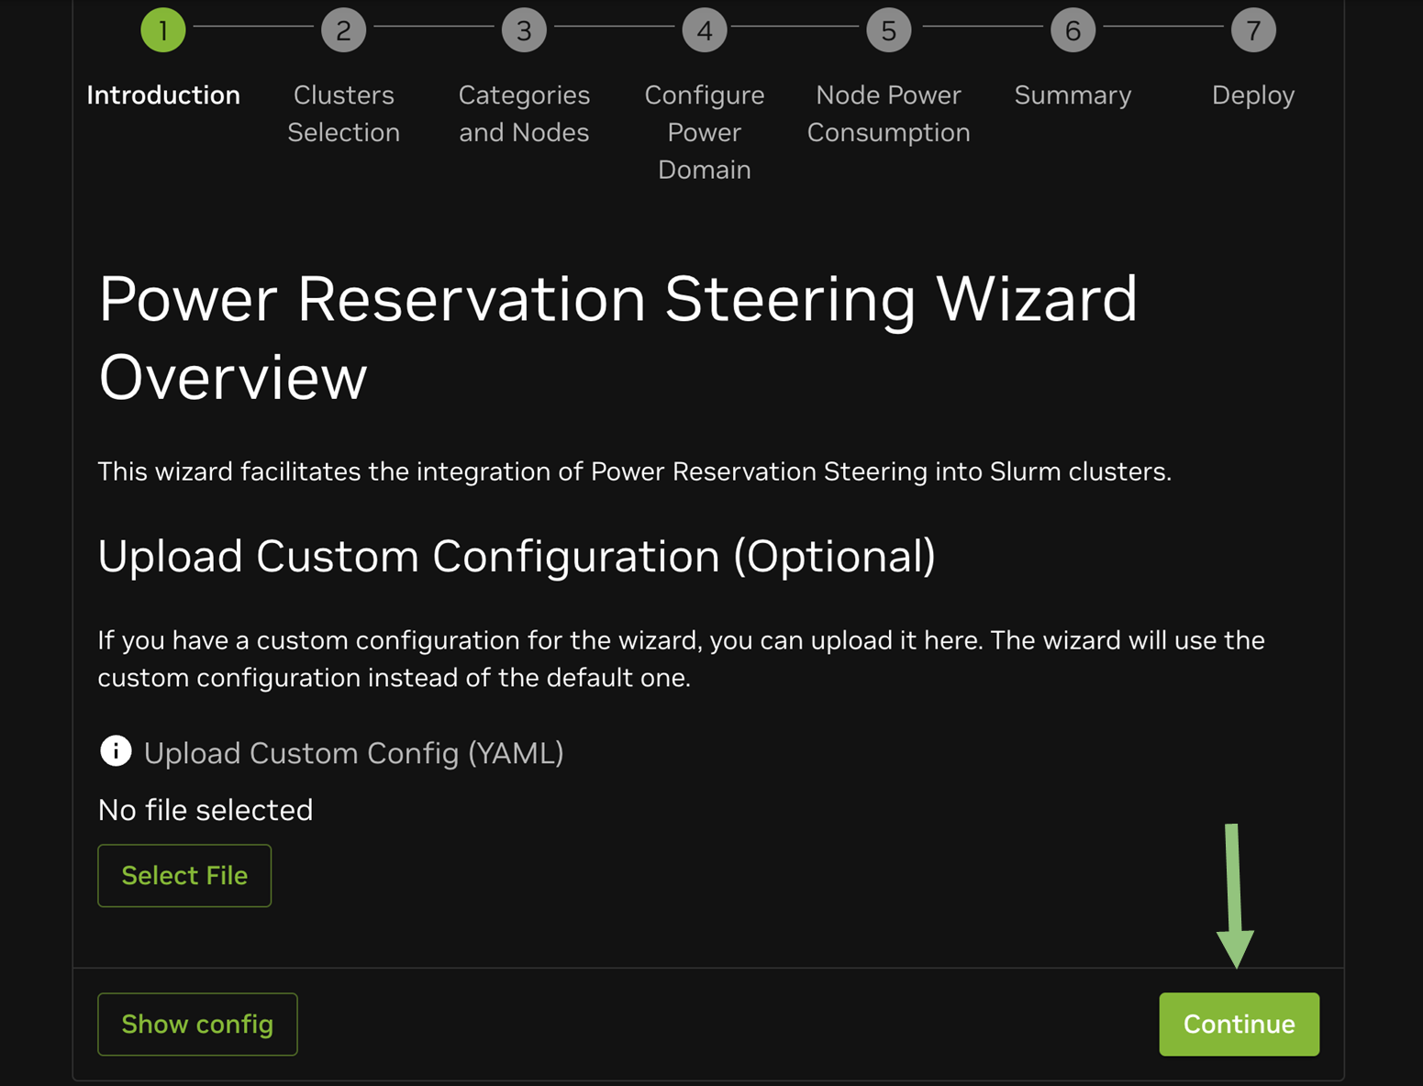The height and width of the screenshot is (1086, 1423).
Task: Open the Node Power Consumption step label
Action: (x=888, y=114)
